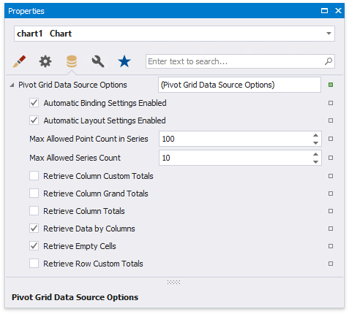Enable Retrieve Column Grand Totals

34,194
